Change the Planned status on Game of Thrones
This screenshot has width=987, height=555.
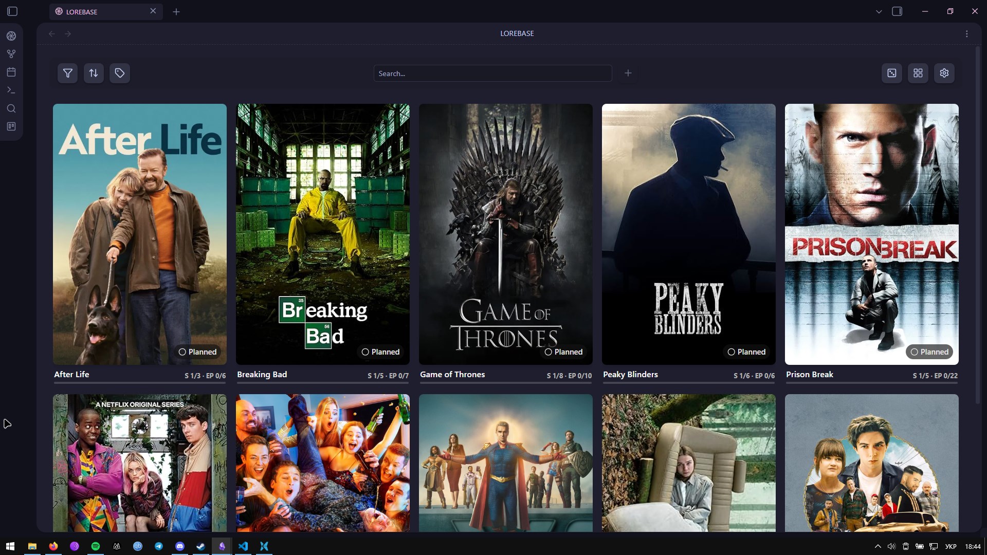(563, 352)
